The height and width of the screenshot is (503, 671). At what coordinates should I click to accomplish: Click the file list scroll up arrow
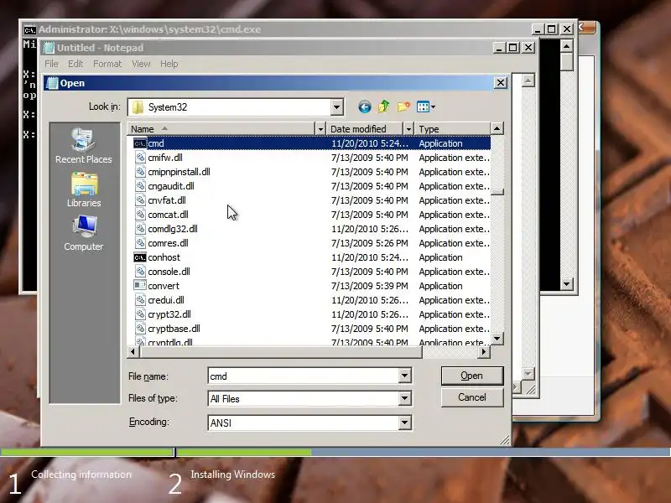pyautogui.click(x=497, y=128)
